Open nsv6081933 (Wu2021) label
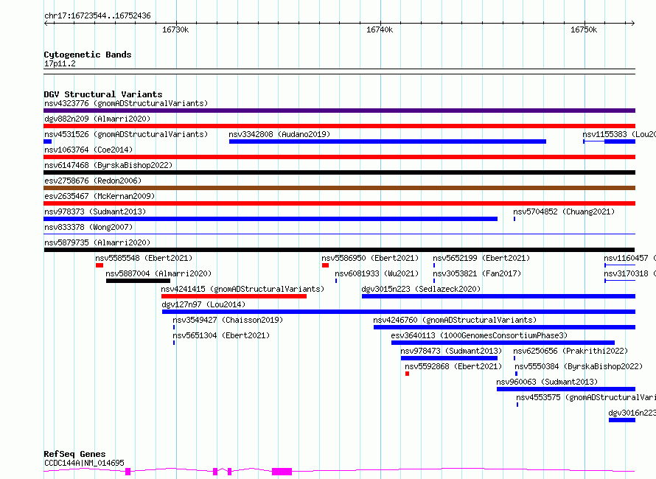Screen dimensions: 656x479 tap(377, 273)
